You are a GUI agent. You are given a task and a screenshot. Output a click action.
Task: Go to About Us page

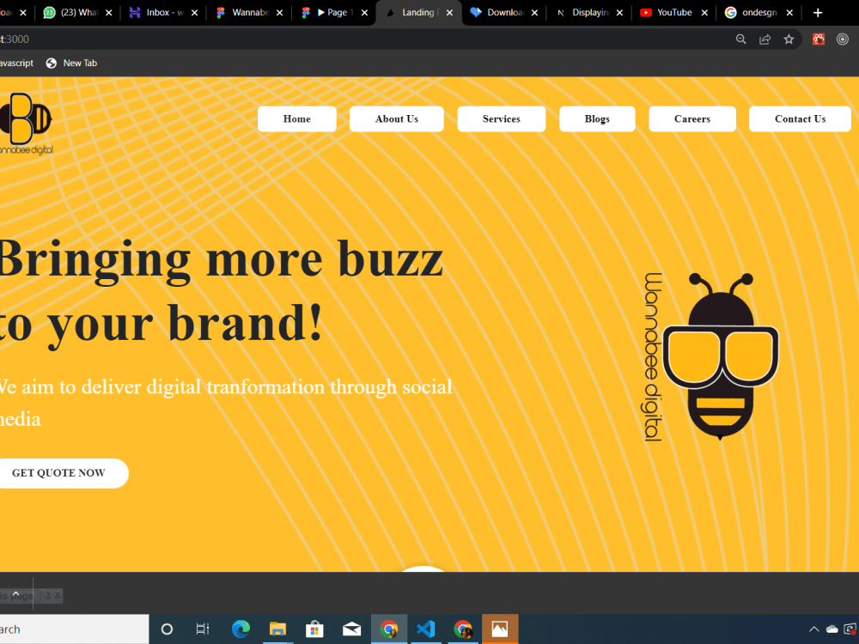[x=396, y=118]
